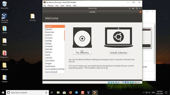Viewport: 170px width, 95px height.
Task: Click the Ubuntu volume indicator in top bar
Action: tap(133, 8)
